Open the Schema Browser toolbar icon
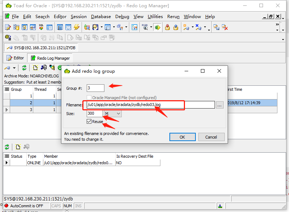The height and width of the screenshot is (212, 289). 16,27
